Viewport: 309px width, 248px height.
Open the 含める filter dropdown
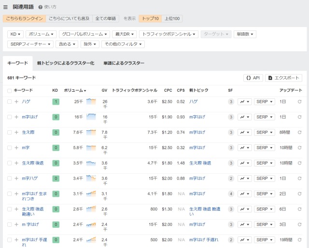[67, 44]
